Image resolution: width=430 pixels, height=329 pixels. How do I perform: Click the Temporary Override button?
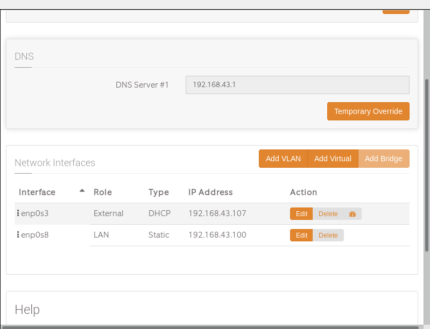click(368, 111)
